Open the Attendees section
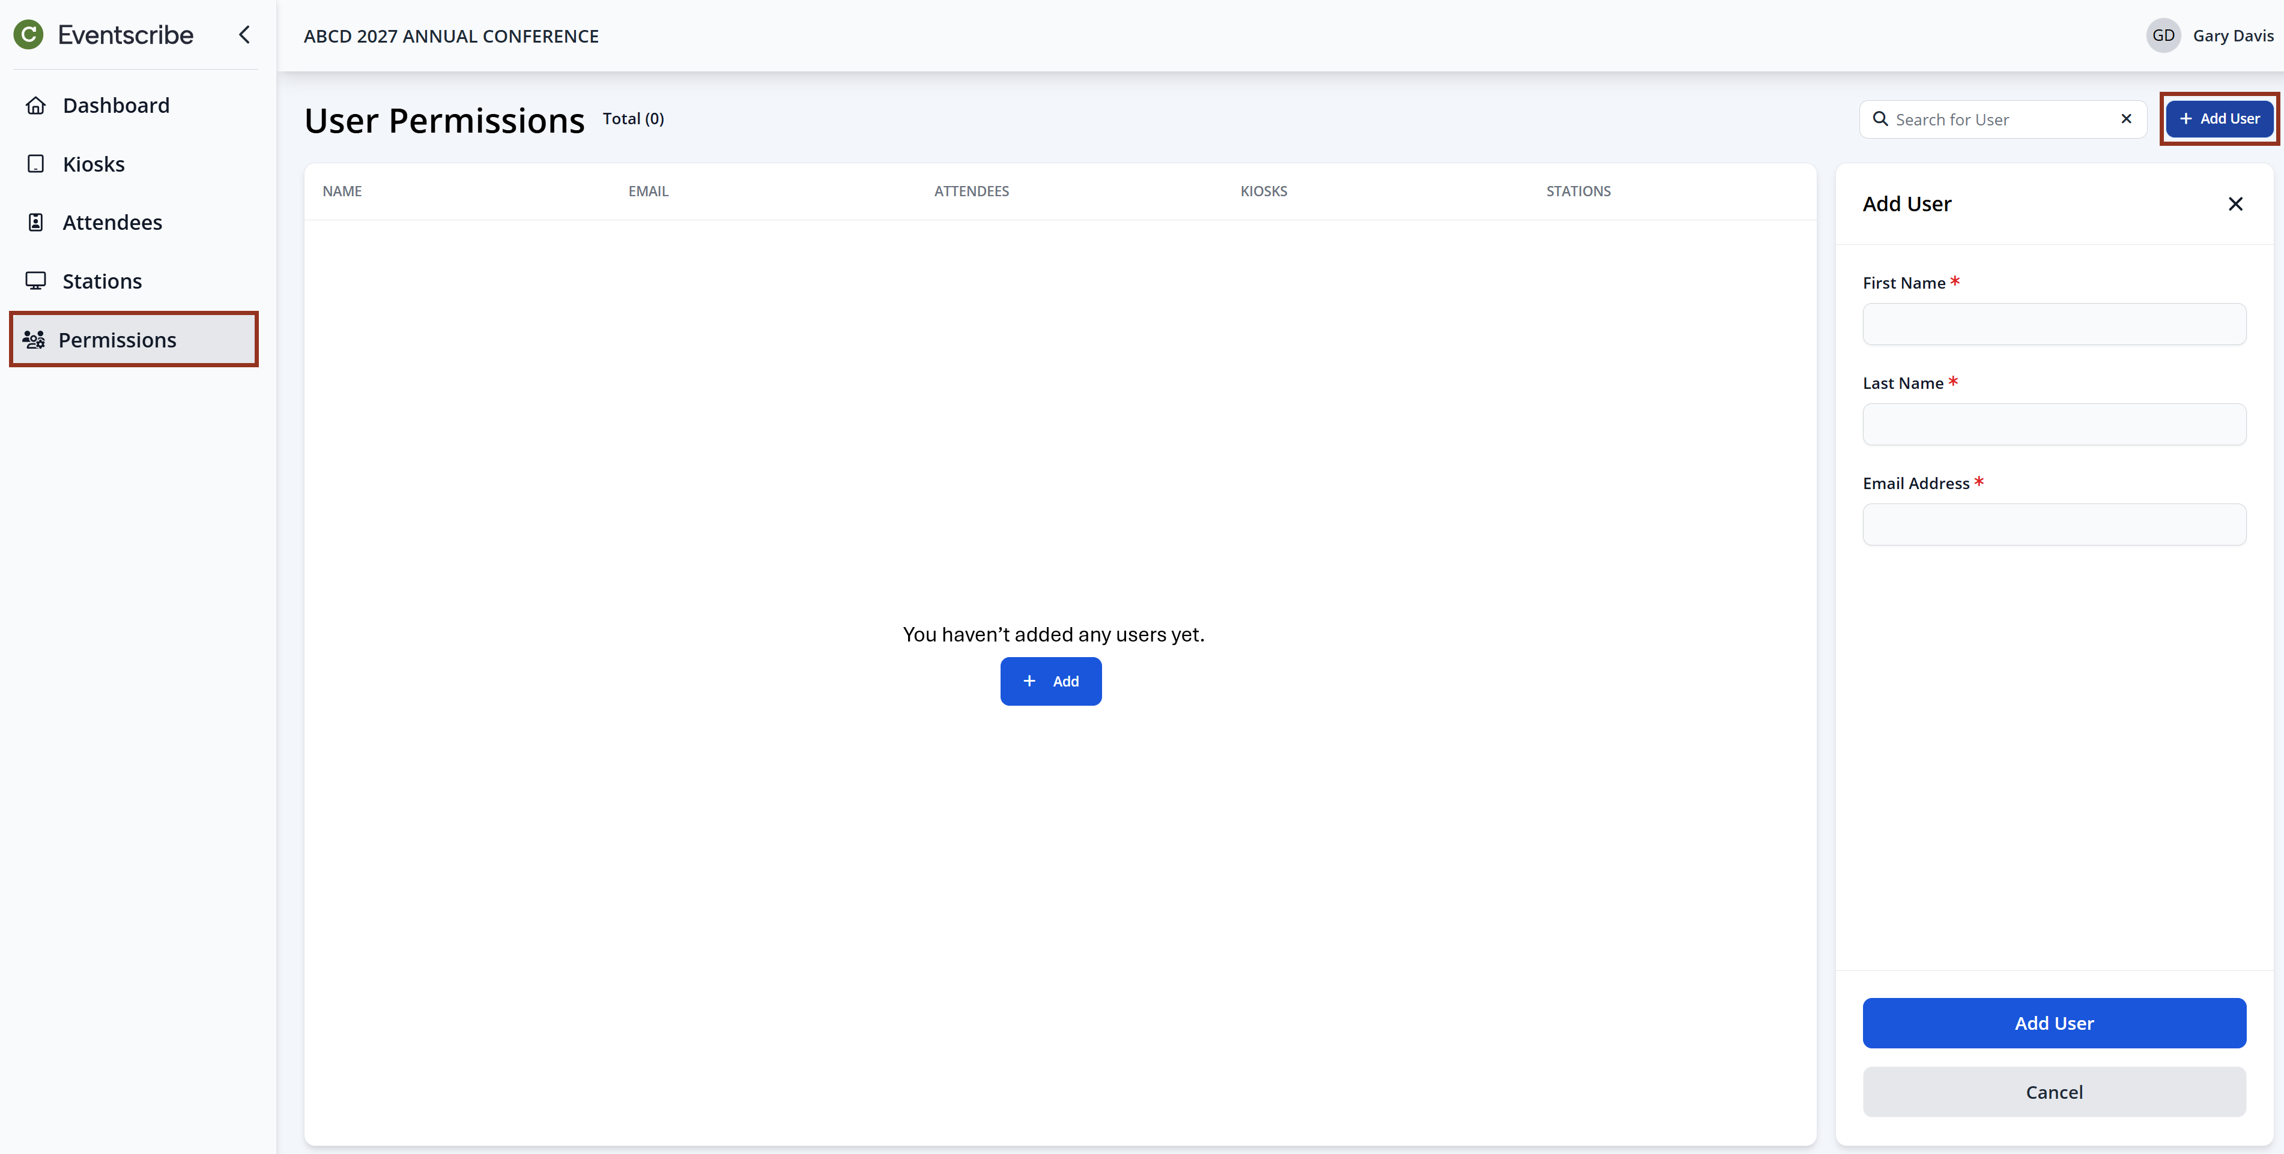 pos(112,222)
